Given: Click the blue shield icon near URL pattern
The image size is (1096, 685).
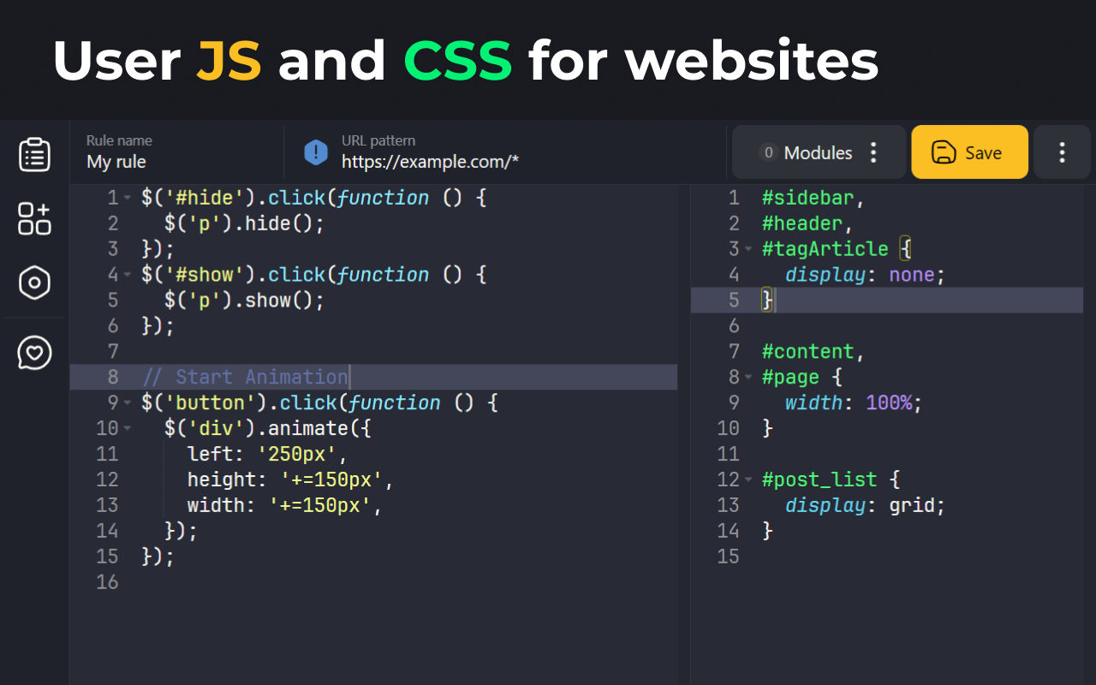Looking at the screenshot, I should 316,152.
